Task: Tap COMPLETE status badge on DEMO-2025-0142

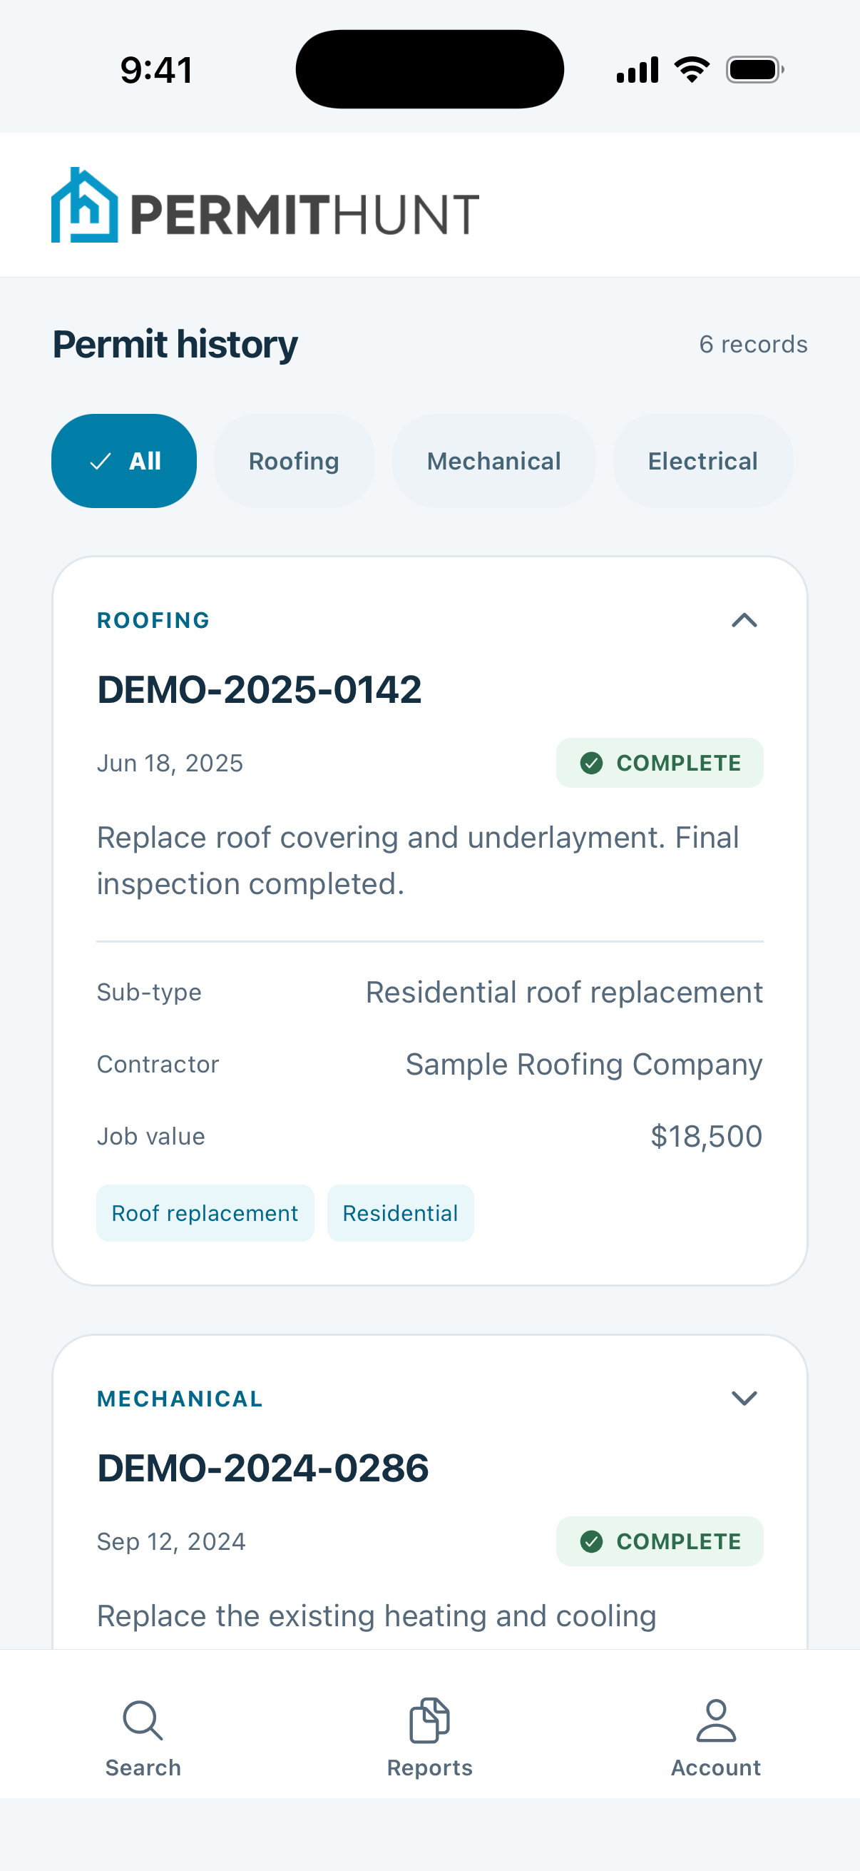Action: pos(660,763)
